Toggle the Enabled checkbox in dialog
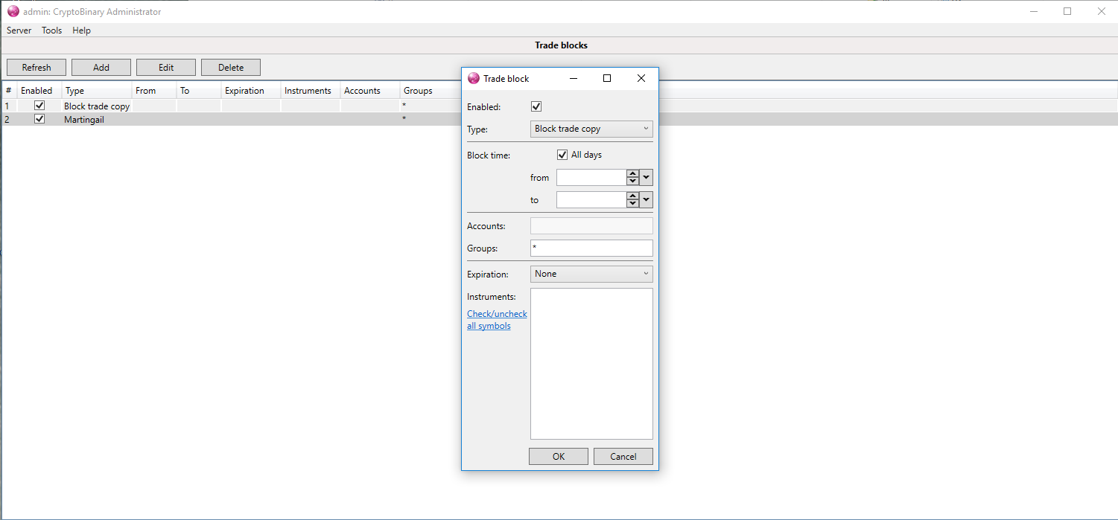 point(536,106)
